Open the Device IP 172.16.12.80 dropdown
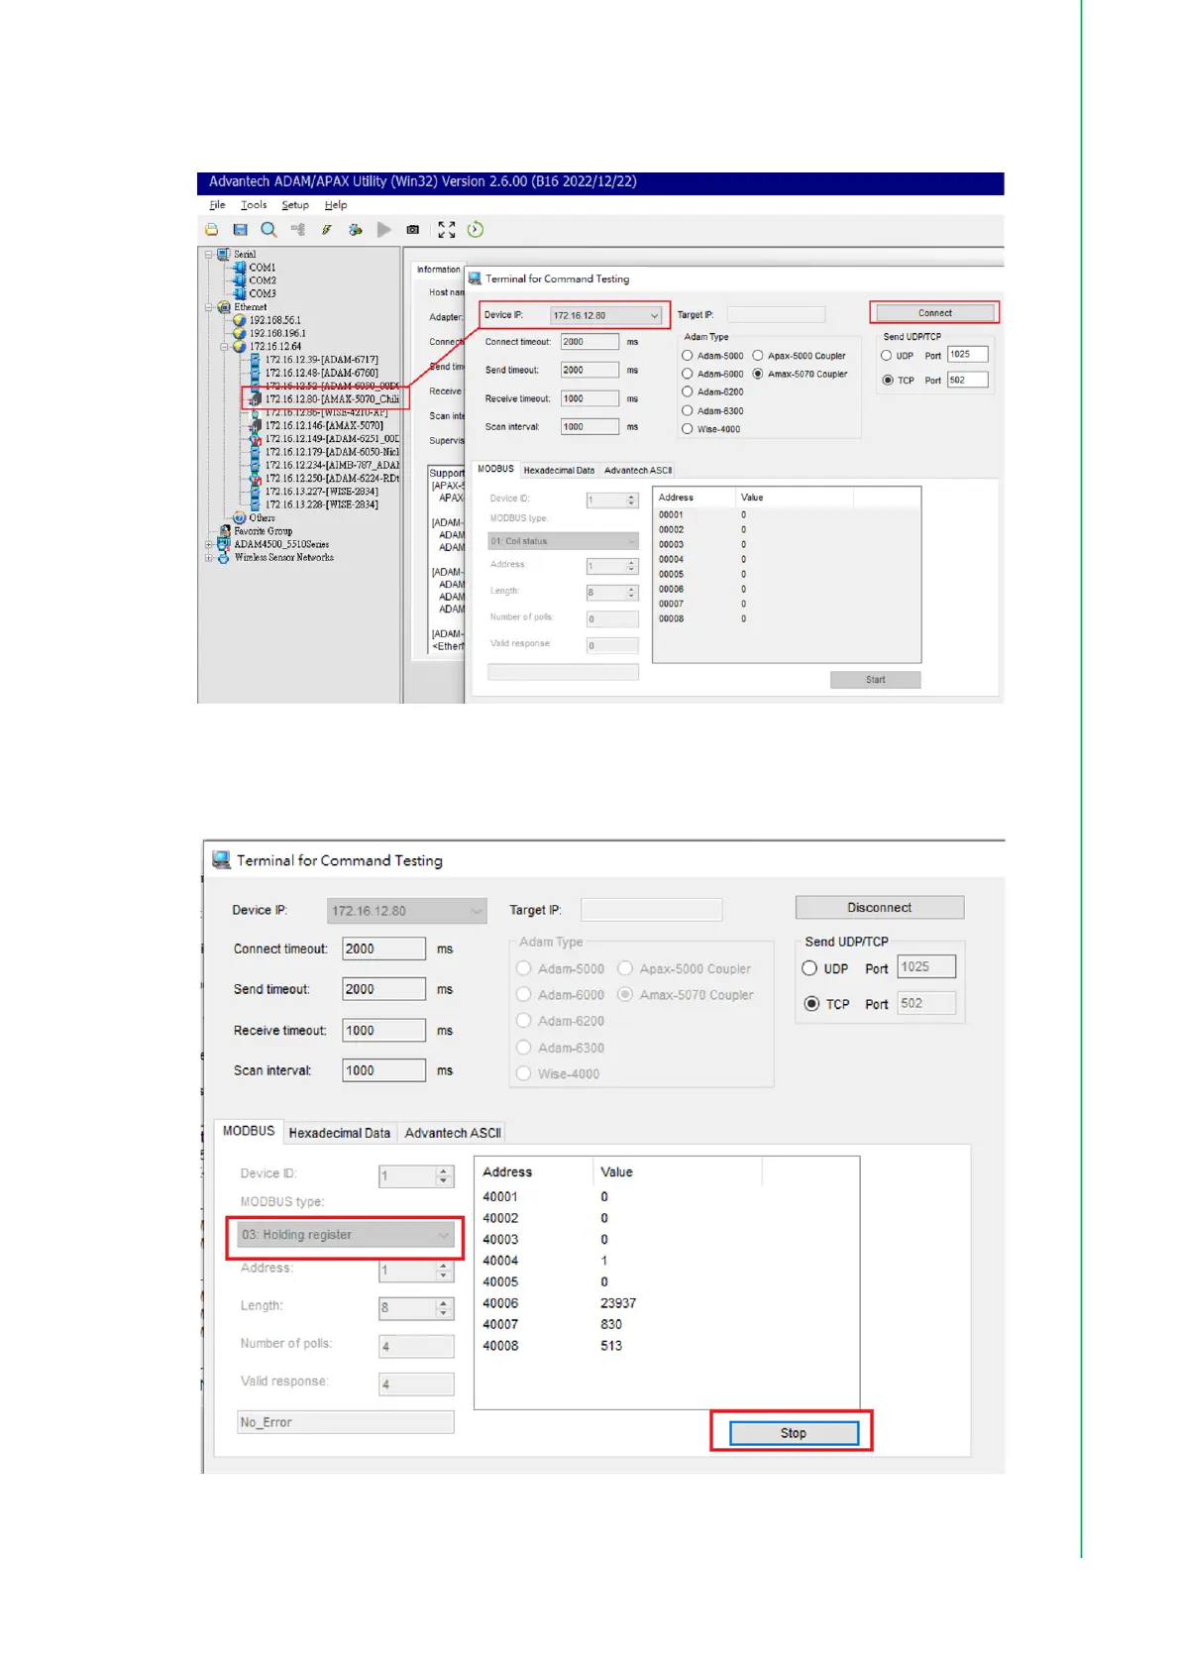Viewport: 1180px width, 1669px height. click(x=654, y=316)
